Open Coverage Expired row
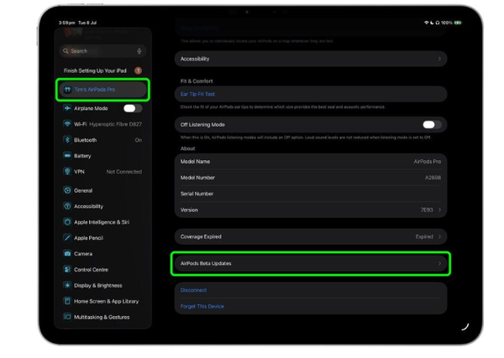The image size is (504, 358). (x=311, y=236)
